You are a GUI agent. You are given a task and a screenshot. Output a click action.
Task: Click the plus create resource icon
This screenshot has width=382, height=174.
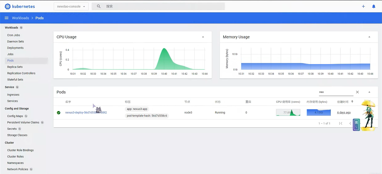point(363,6)
